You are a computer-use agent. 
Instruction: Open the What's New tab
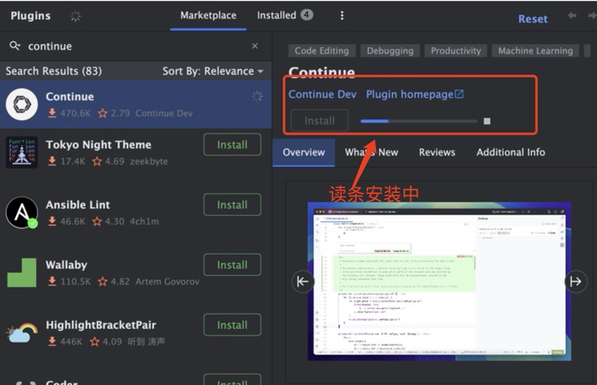371,152
